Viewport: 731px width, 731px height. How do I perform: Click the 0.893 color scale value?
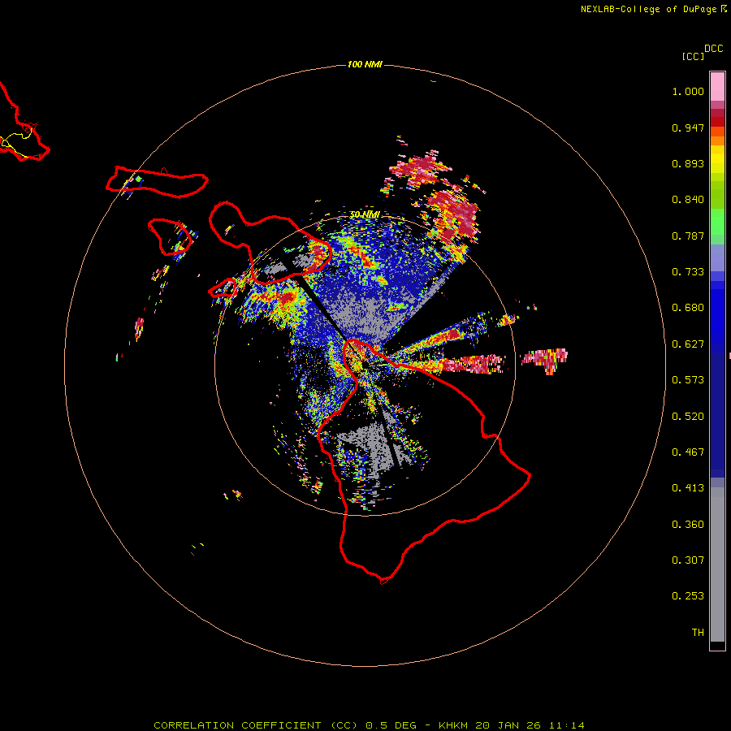tap(688, 163)
